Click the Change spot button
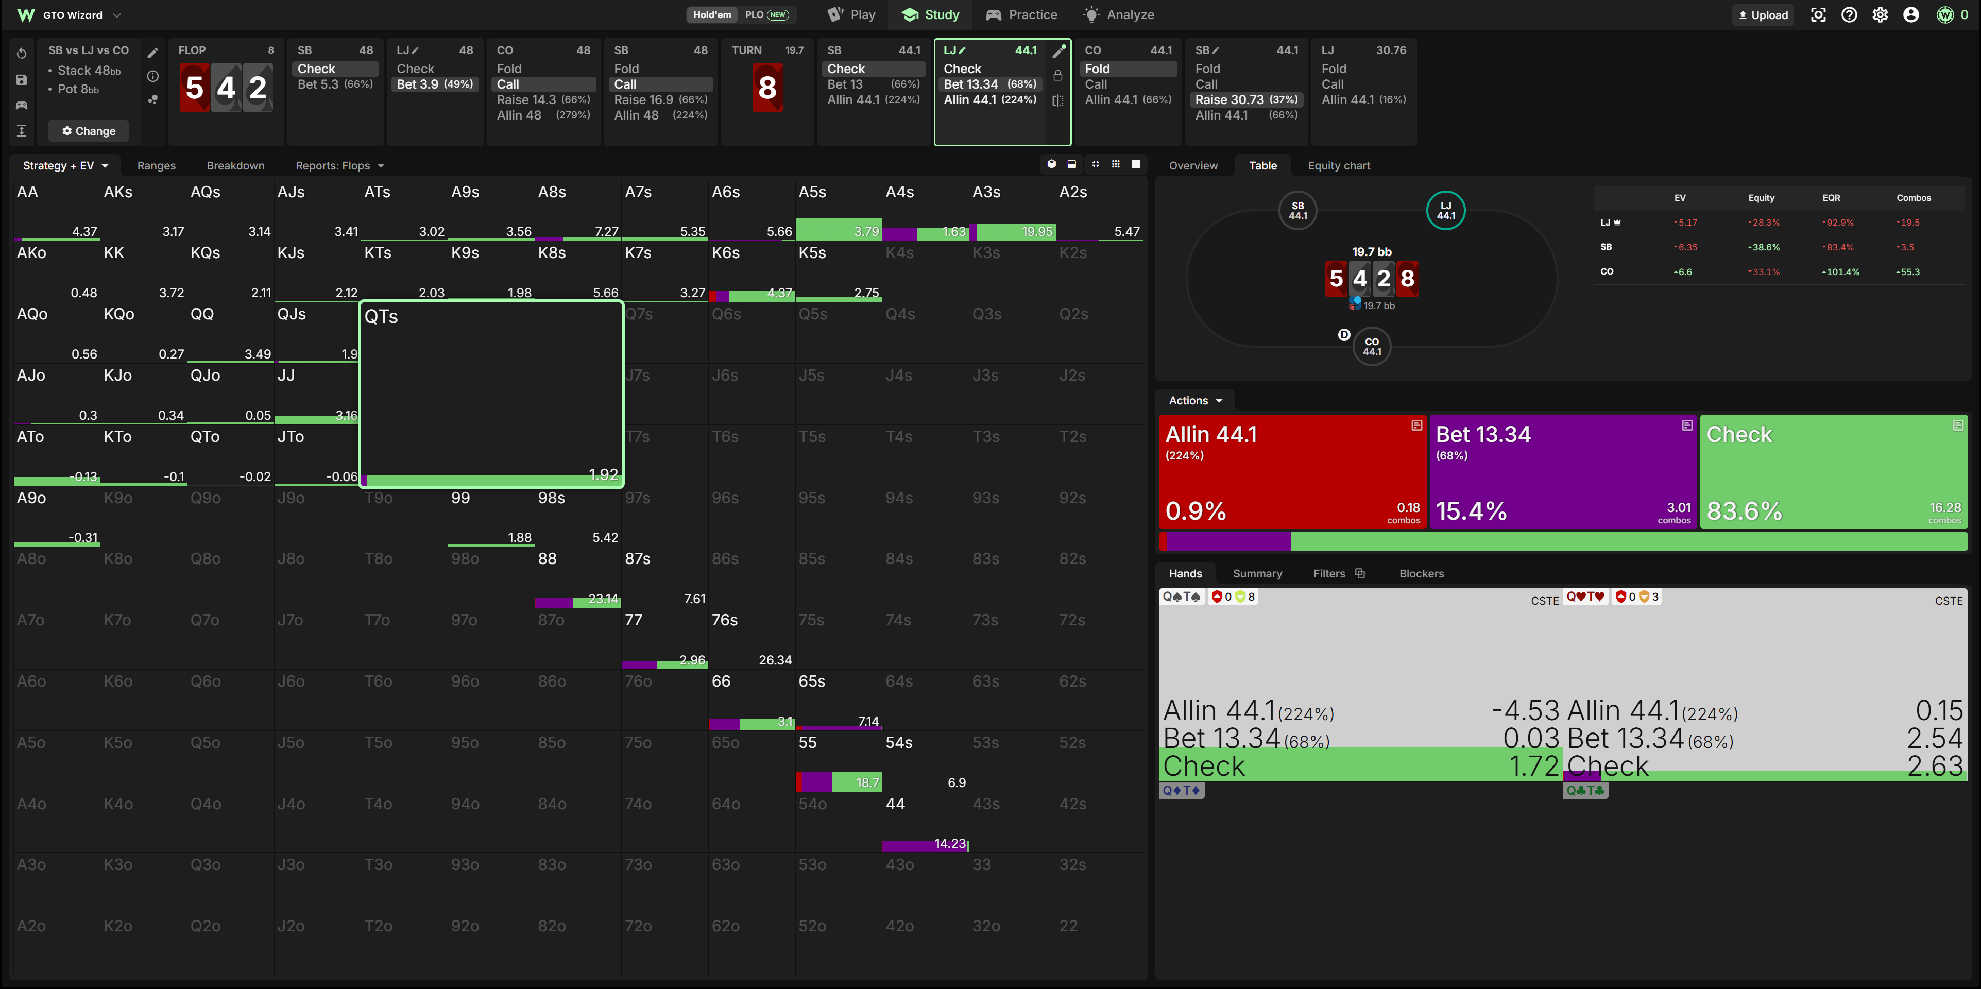Image resolution: width=1981 pixels, height=989 pixels. [x=89, y=131]
